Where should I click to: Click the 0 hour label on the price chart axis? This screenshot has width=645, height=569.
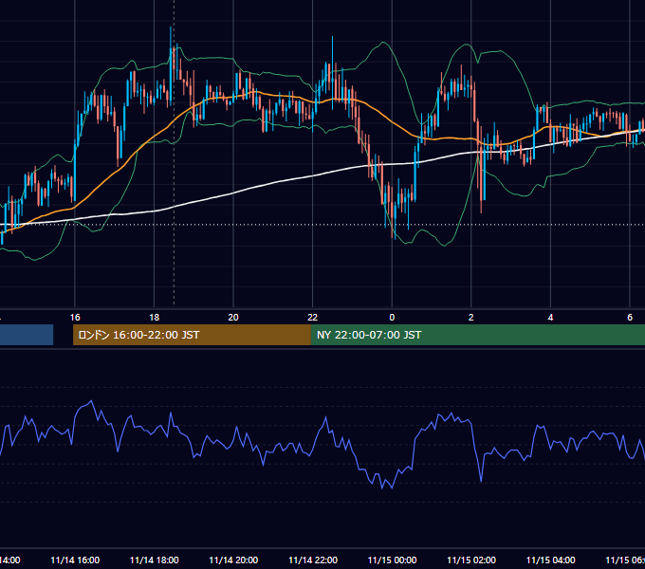coord(392,318)
